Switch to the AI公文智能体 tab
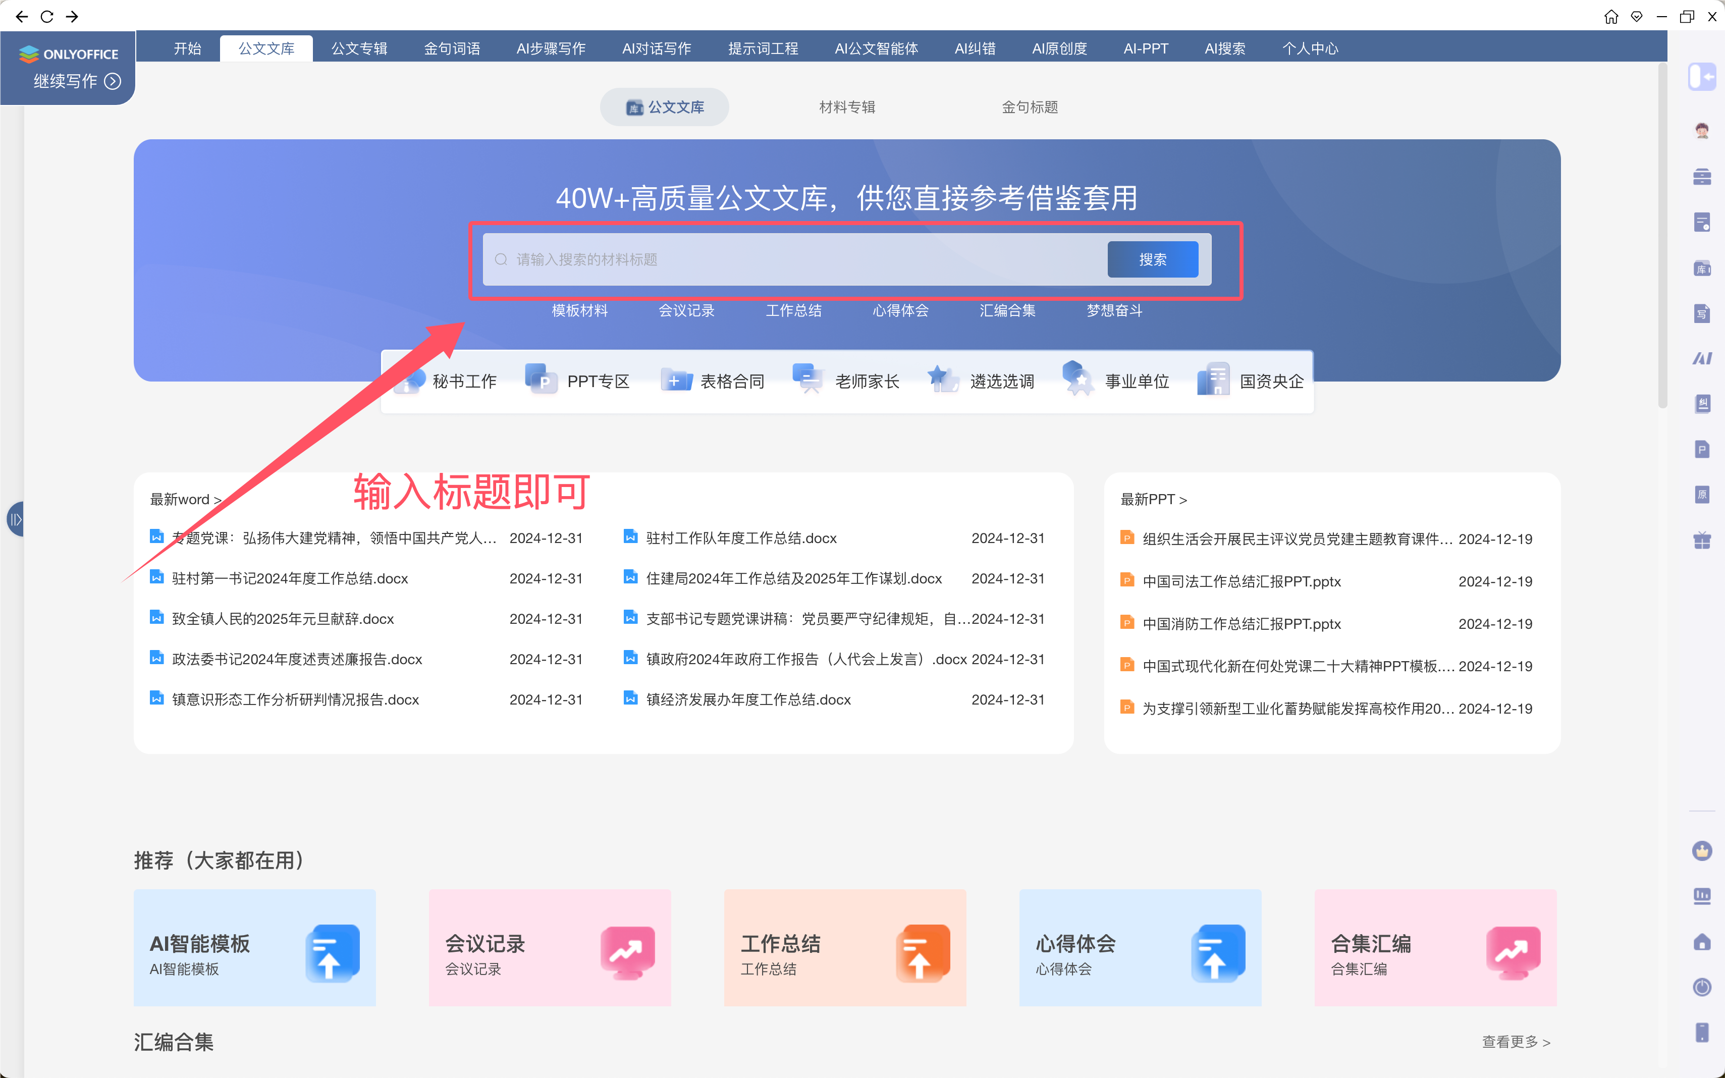This screenshot has width=1725, height=1078. pyautogui.click(x=876, y=48)
